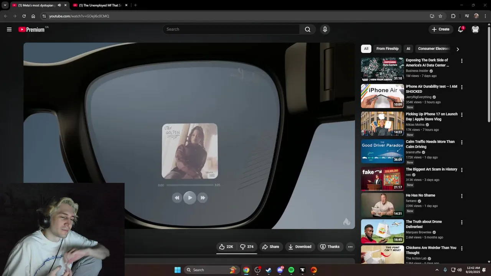Select the From Fireship chip
The width and height of the screenshot is (491, 276).
pyautogui.click(x=387, y=49)
